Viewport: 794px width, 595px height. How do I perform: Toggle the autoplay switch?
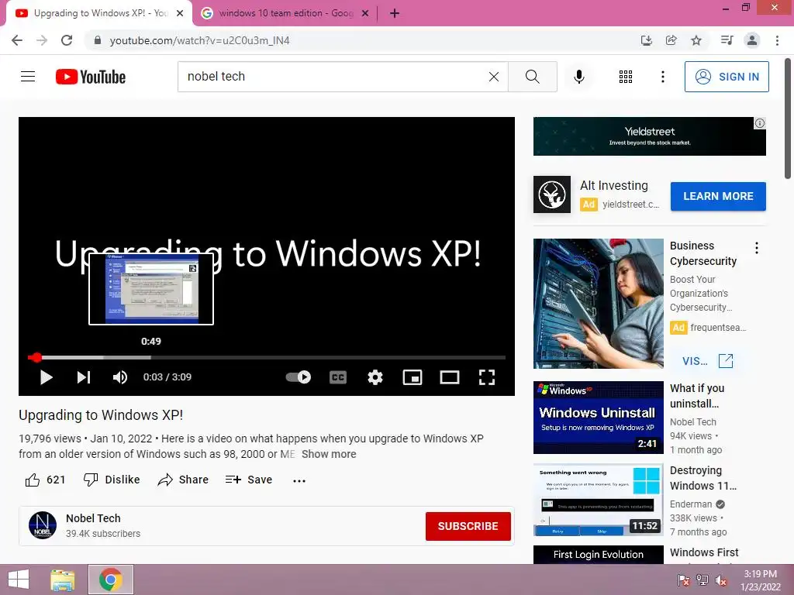[299, 377]
